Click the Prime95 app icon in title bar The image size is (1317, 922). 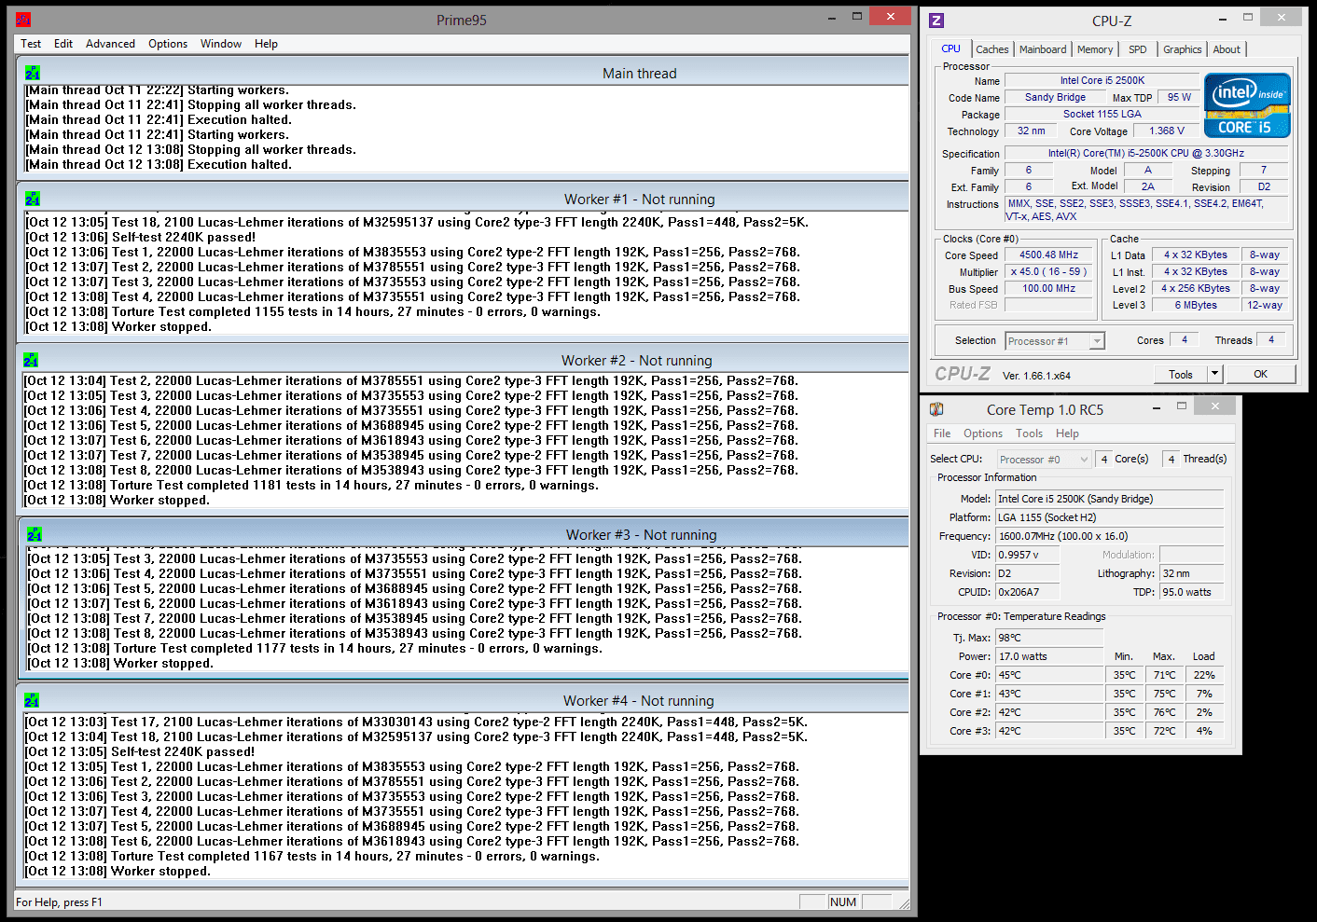point(23,20)
